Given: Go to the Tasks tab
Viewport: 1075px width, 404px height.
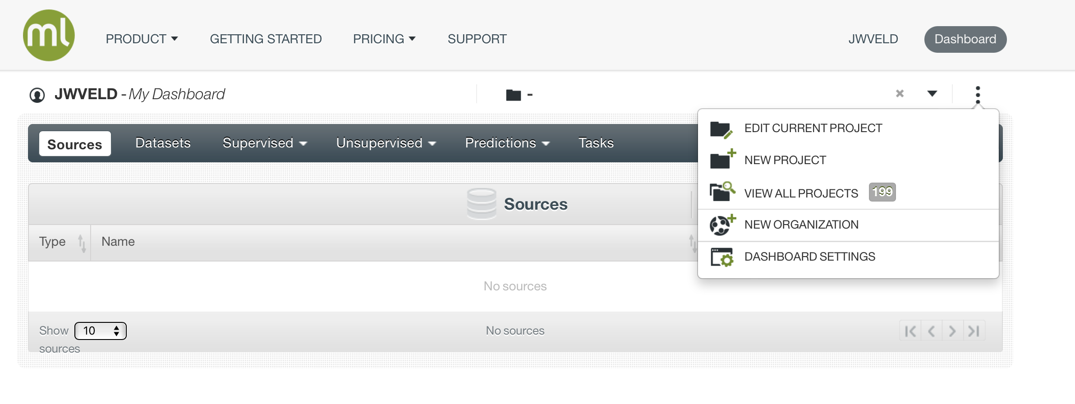Looking at the screenshot, I should click(x=596, y=143).
